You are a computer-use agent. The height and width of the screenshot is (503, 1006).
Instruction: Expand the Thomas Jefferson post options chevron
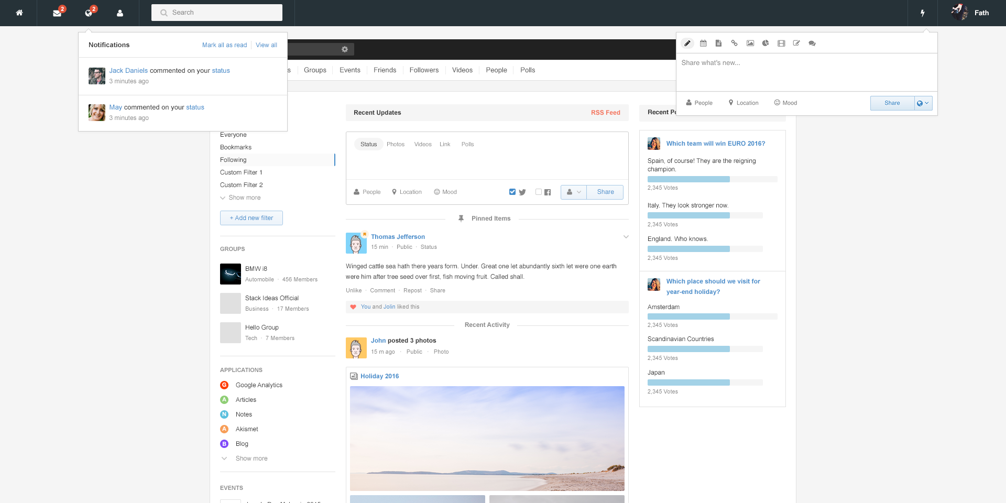click(626, 237)
